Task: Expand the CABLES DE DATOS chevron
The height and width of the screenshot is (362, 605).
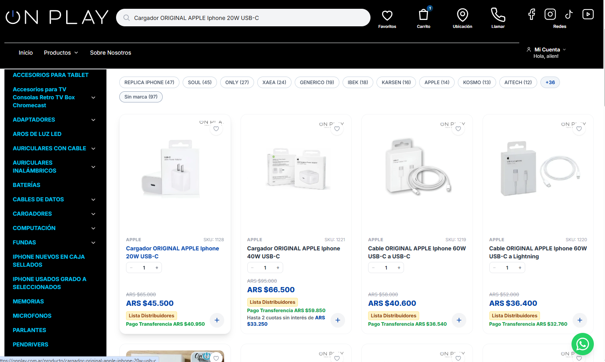Action: pos(93,200)
